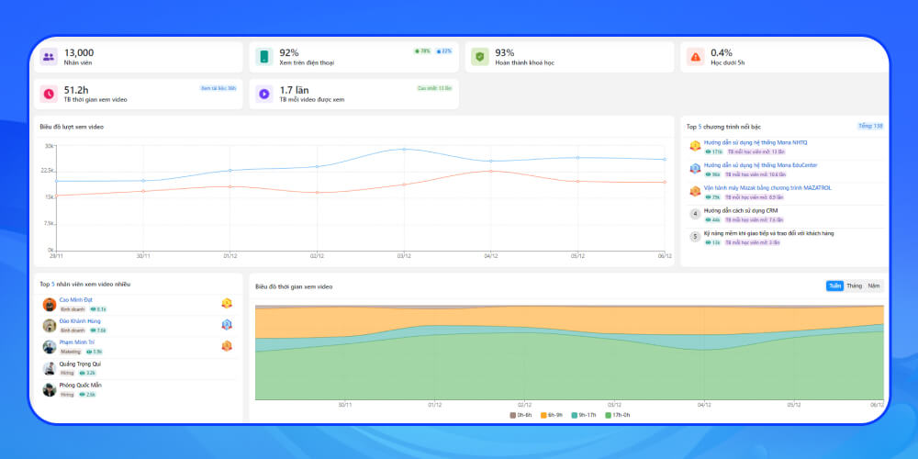Click the bronze medal on Phạm Minh Trí's row
The height and width of the screenshot is (459, 918).
[227, 345]
